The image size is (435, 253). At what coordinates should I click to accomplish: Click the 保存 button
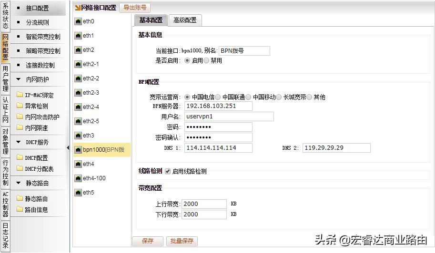coord(147,241)
